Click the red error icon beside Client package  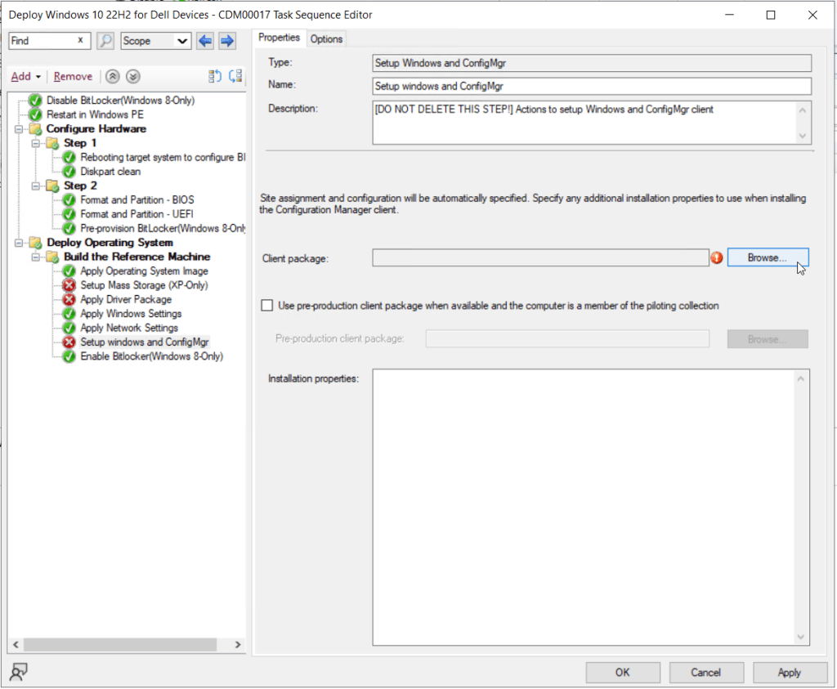pos(717,258)
